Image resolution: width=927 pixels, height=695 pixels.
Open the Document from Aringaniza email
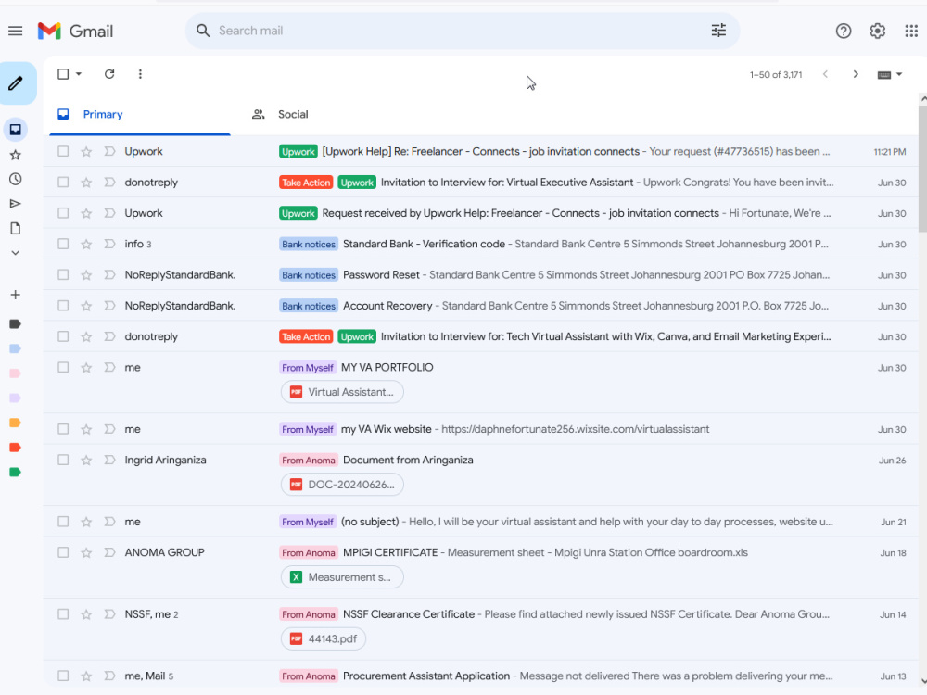point(482,474)
